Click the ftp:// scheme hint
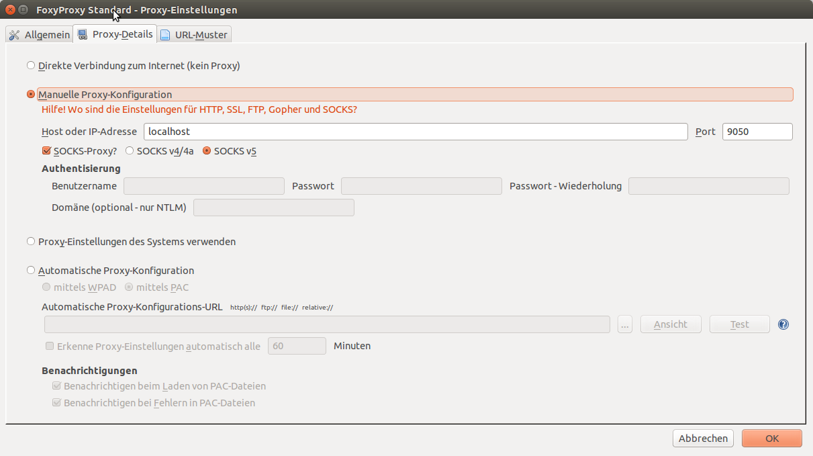Image resolution: width=813 pixels, height=456 pixels. tap(269, 308)
